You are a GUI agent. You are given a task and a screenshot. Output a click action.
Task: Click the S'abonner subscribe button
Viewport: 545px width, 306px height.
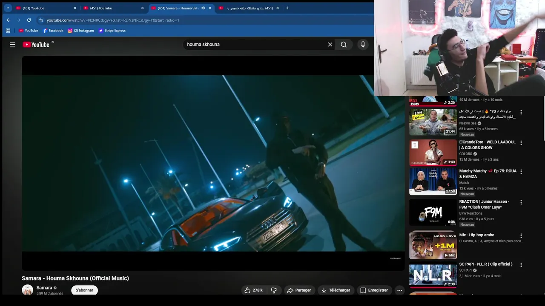click(x=84, y=290)
